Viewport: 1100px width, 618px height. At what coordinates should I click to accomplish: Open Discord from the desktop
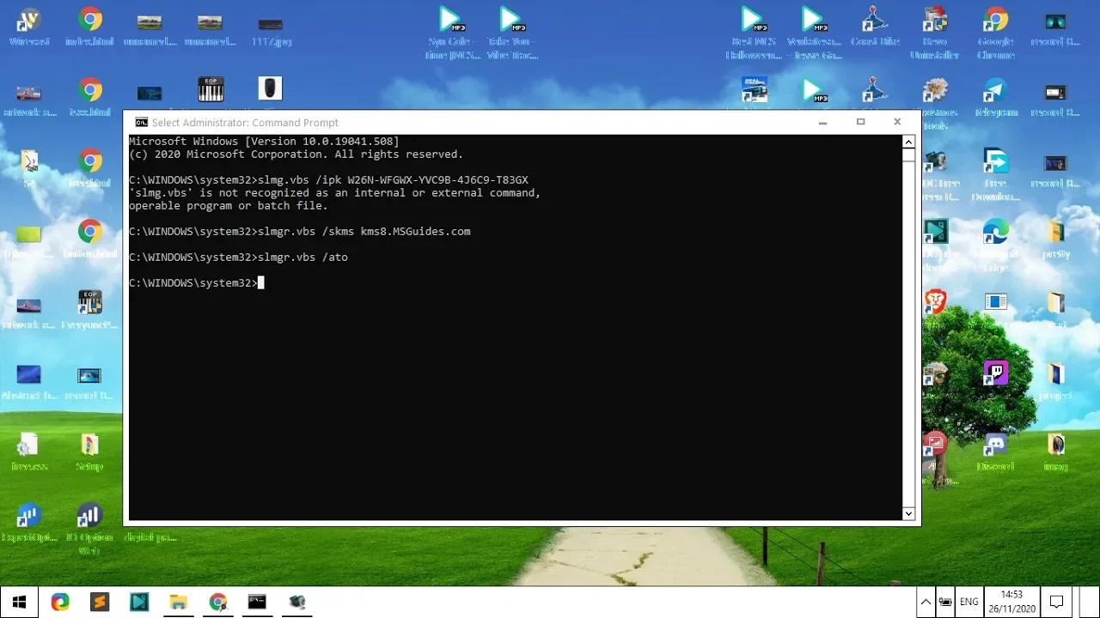point(995,445)
